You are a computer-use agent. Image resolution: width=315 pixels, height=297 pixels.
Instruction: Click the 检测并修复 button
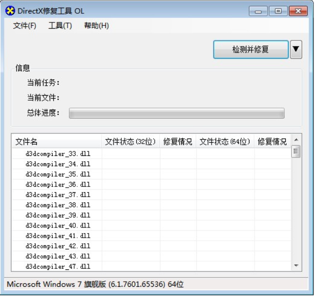(x=250, y=50)
